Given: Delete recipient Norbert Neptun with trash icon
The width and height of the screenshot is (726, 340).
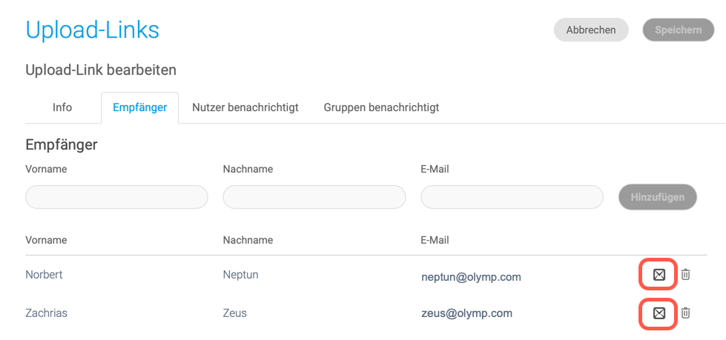Looking at the screenshot, I should tap(686, 275).
